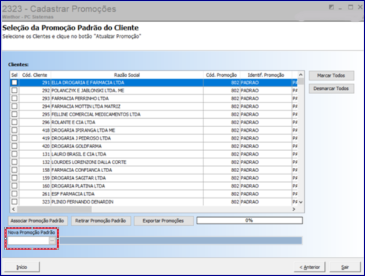Check DROGARIA SAGITAR LTDA checkbox
The height and width of the screenshot is (276, 365).
coord(14,178)
